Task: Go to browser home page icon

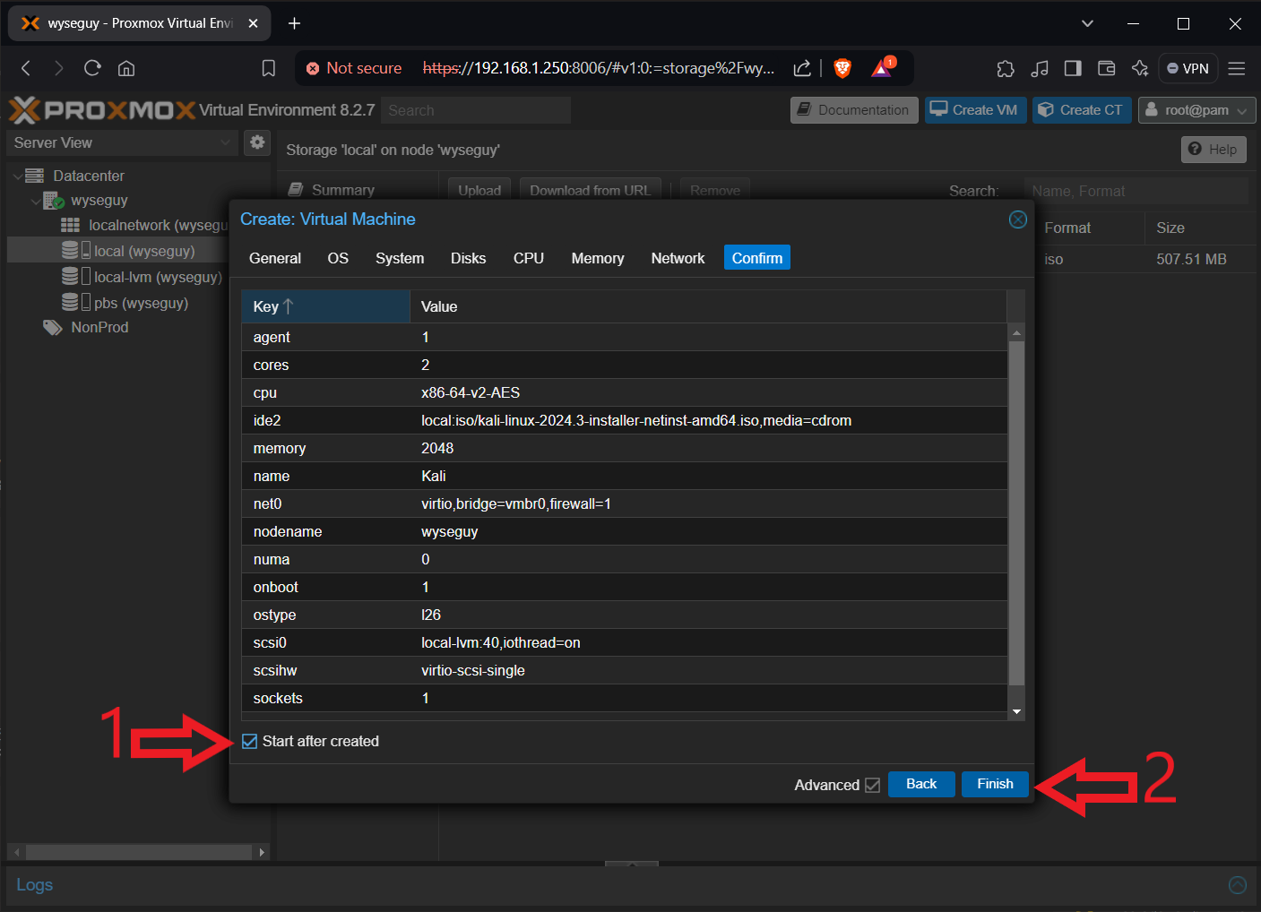Action: click(x=126, y=68)
